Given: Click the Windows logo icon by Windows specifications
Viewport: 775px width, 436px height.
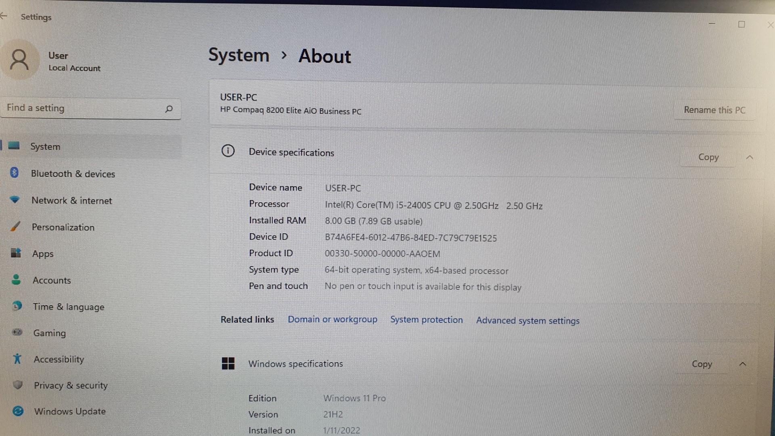Looking at the screenshot, I should pyautogui.click(x=228, y=363).
